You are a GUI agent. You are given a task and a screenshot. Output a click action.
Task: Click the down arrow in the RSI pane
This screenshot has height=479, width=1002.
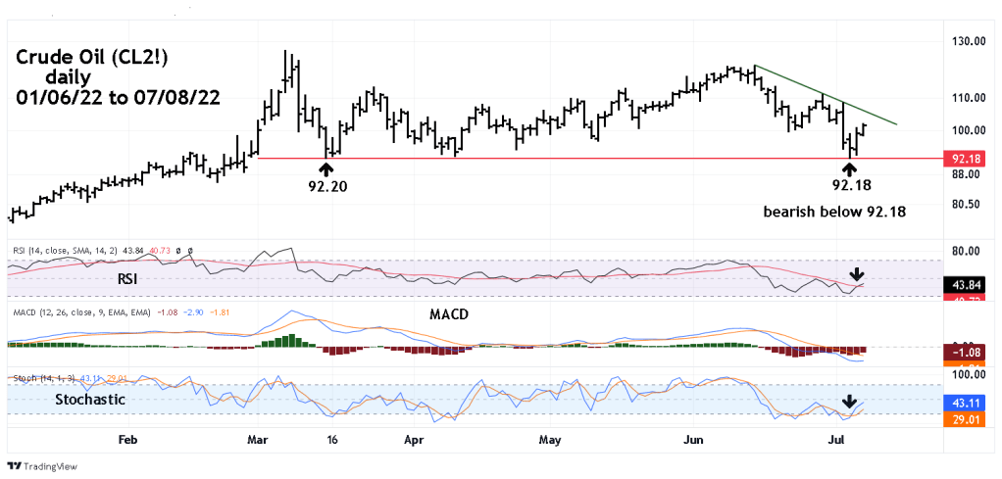click(857, 274)
